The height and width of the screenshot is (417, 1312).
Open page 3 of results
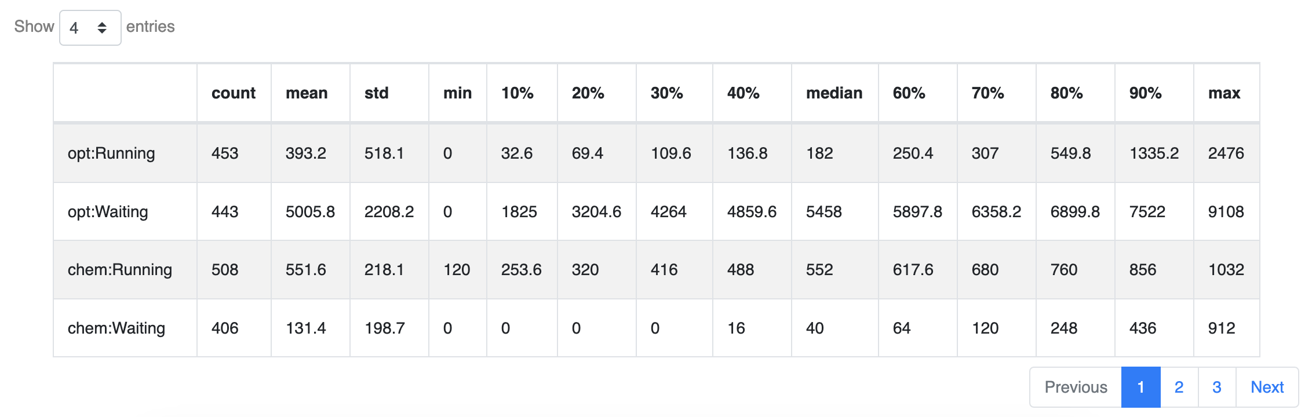[x=1216, y=387]
